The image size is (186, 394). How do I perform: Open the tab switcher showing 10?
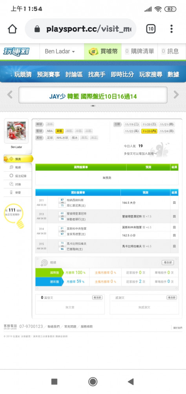tap(151, 29)
